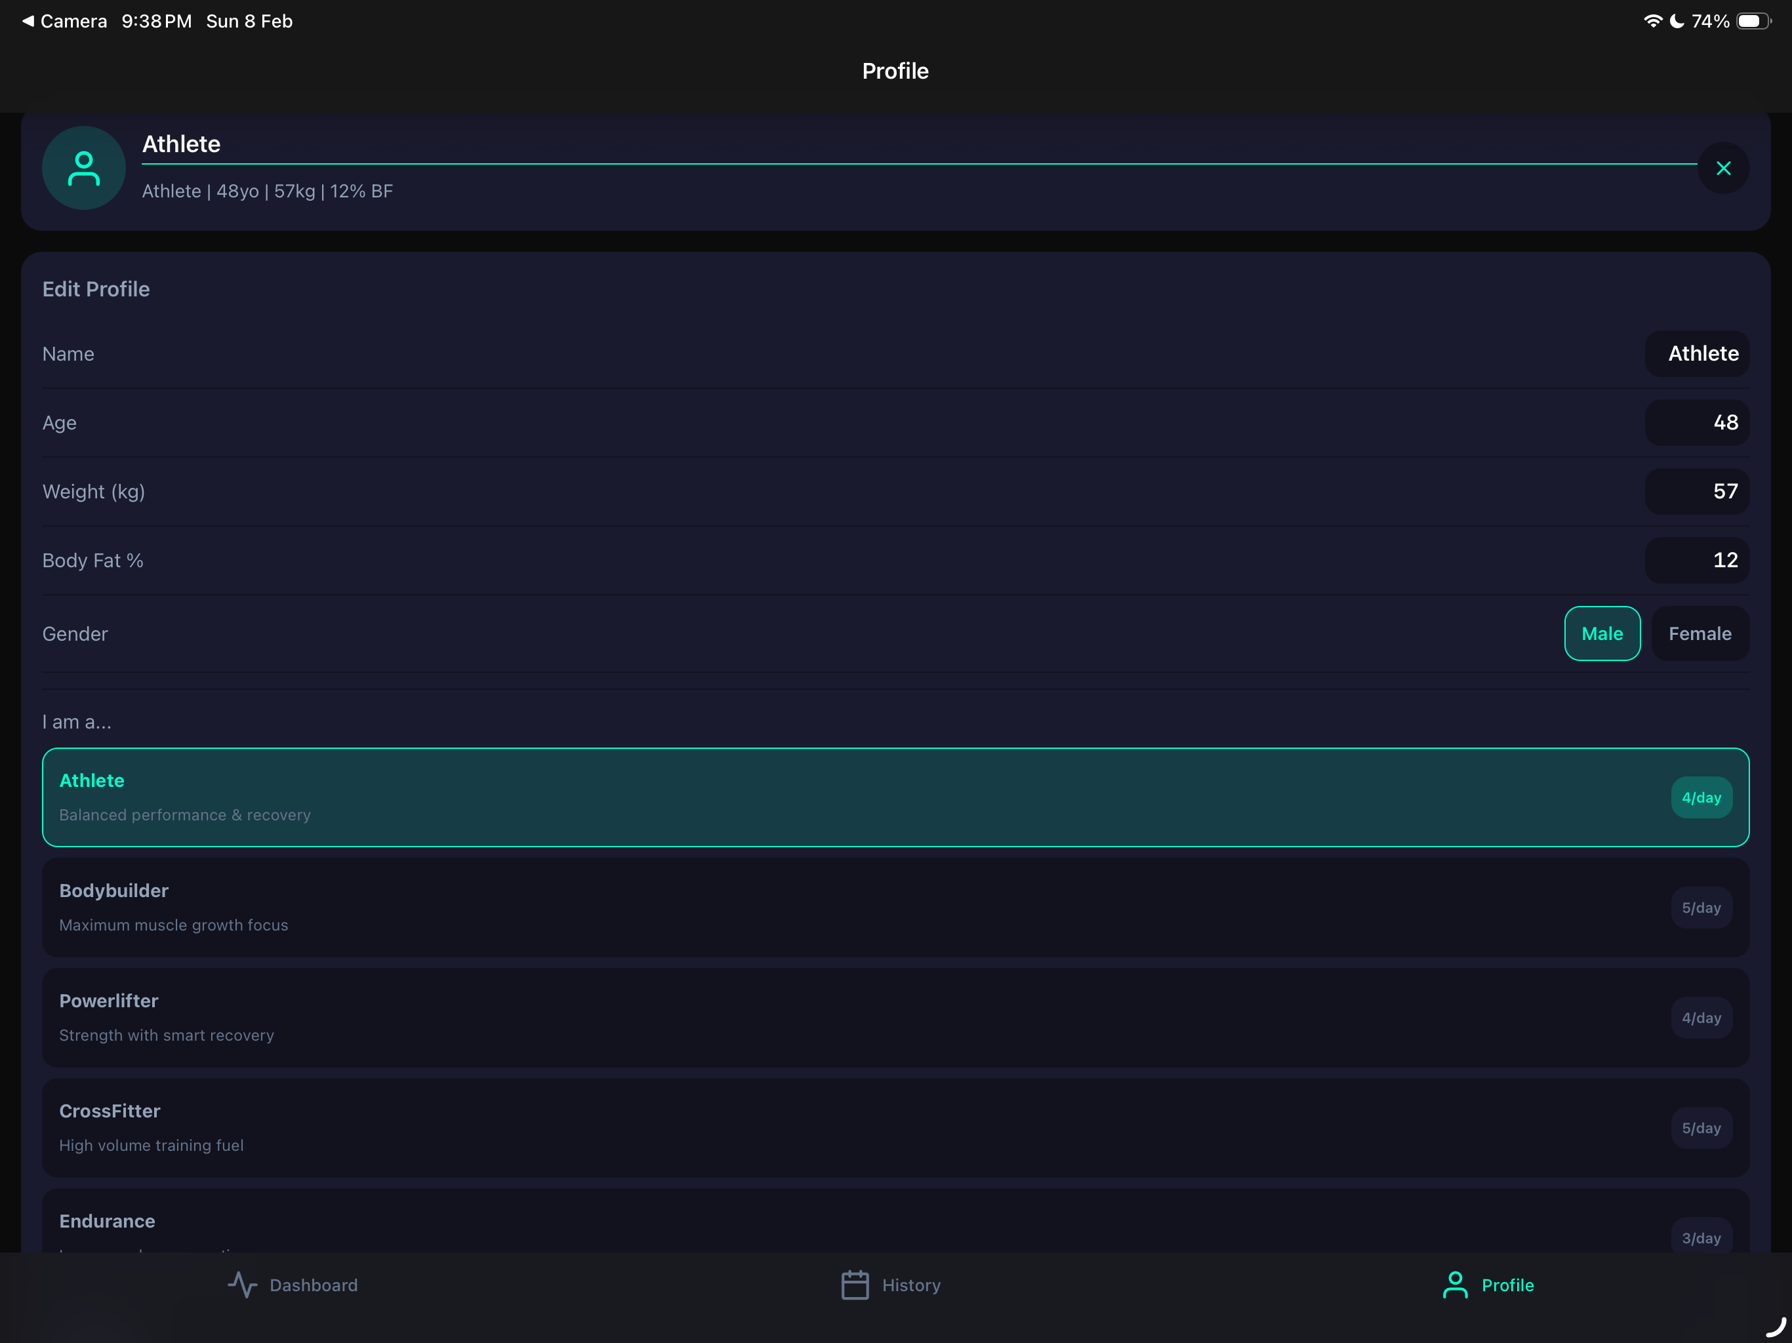This screenshot has width=1792, height=1343.
Task: Select Female gender option
Action: point(1700,633)
